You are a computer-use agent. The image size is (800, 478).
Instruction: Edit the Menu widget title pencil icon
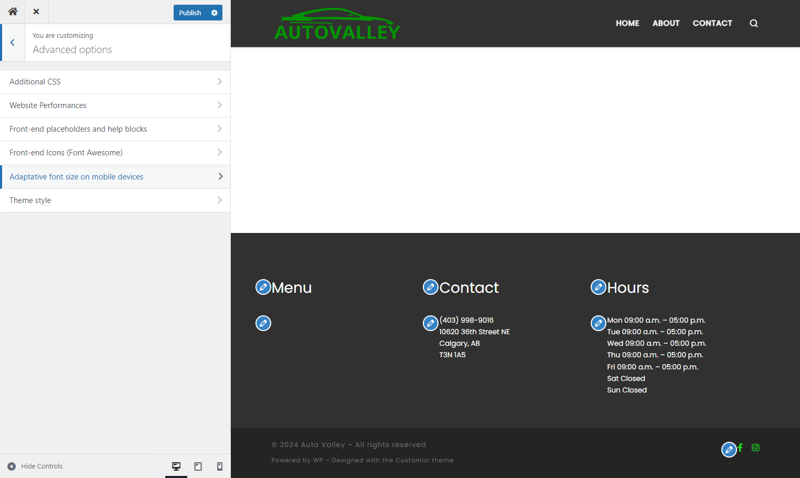[263, 287]
